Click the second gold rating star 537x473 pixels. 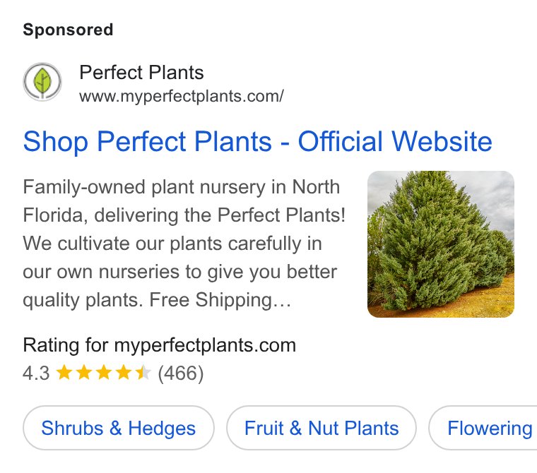coord(83,372)
